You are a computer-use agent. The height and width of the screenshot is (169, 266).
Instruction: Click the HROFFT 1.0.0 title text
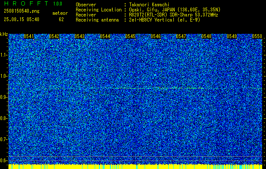pos(33,3)
